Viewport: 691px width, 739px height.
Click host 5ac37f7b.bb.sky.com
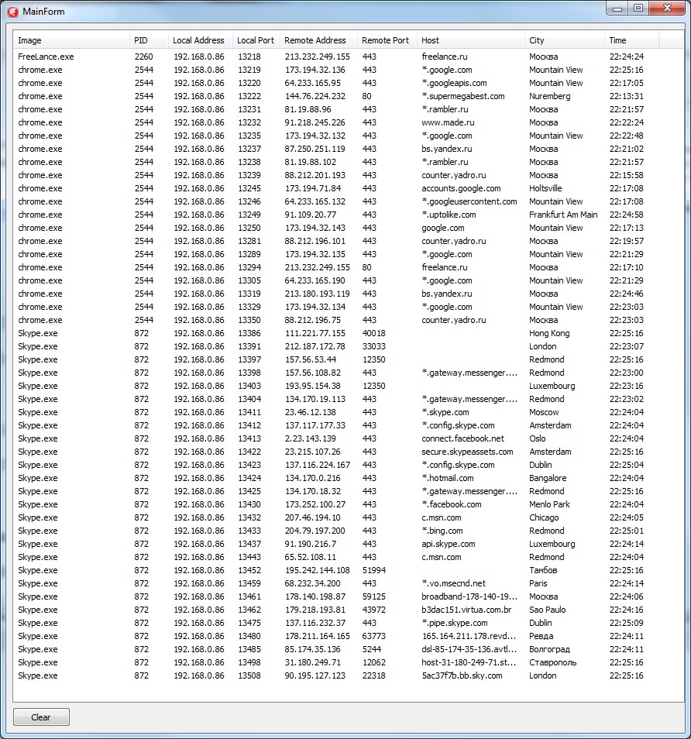coord(462,677)
